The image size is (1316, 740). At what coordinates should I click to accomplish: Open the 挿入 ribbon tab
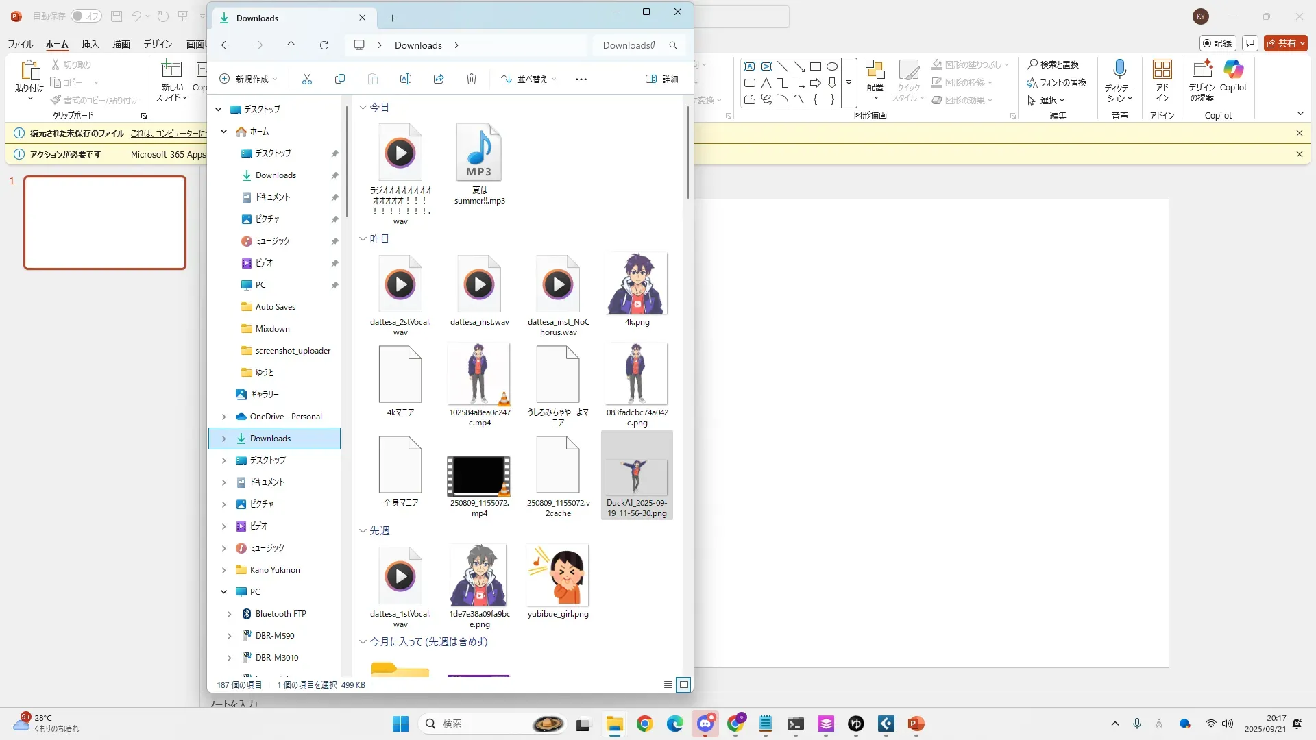pos(90,44)
